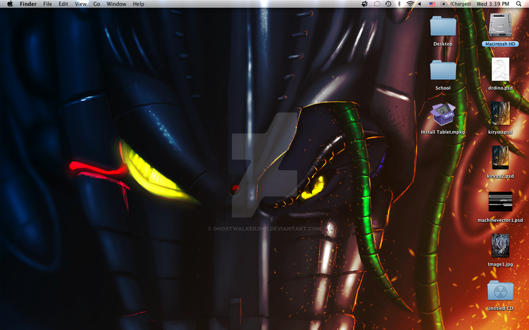
Task: Open the Bluetooth status menu
Action: coord(399,4)
